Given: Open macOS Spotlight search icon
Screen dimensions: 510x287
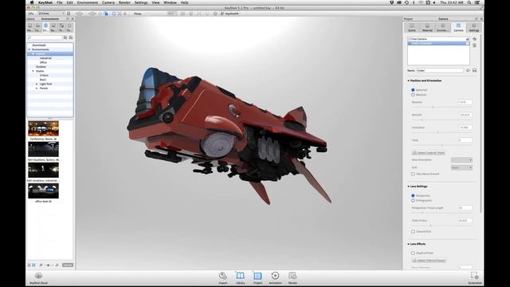Looking at the screenshot, I should (469, 2).
